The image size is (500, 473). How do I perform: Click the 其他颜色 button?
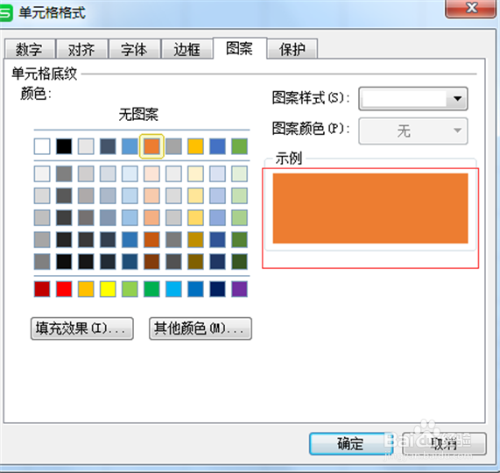201,328
